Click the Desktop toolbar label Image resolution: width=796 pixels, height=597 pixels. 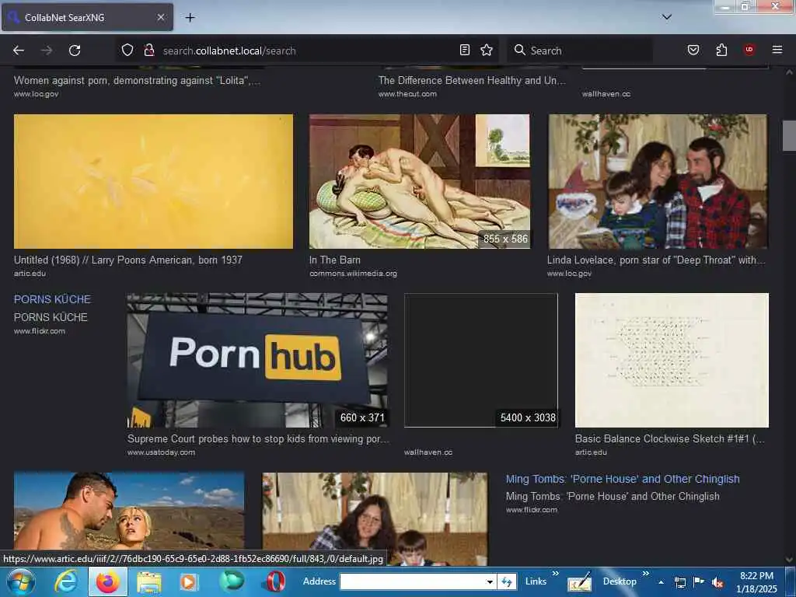(x=620, y=581)
